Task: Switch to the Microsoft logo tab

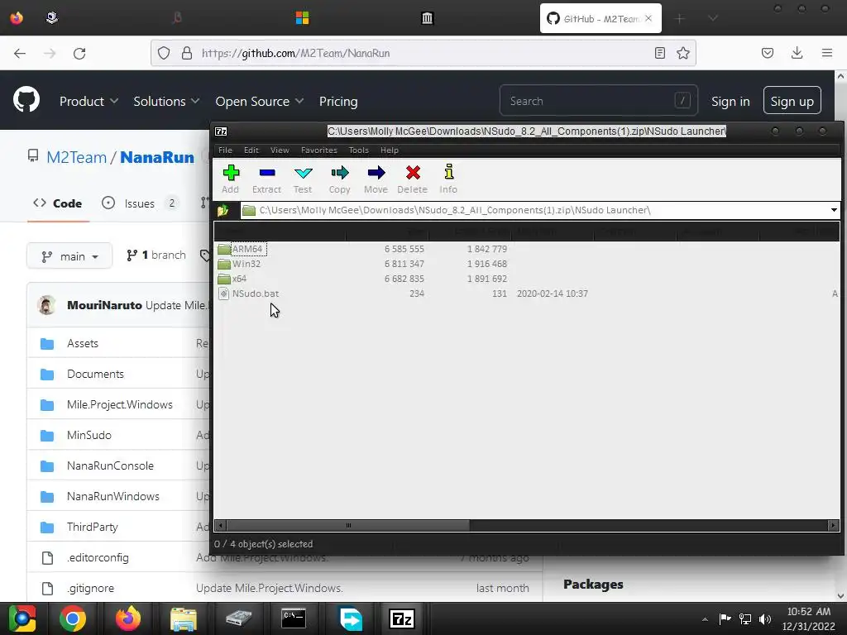Action: click(302, 18)
